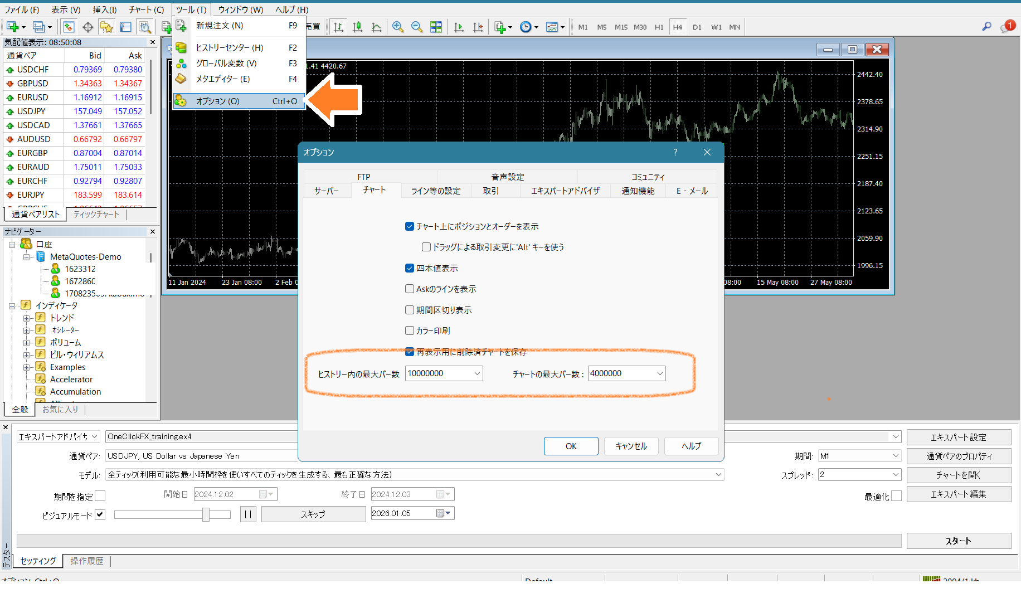Select the candlestick chart icon
Screen dimensions: 1021x598
[357, 27]
